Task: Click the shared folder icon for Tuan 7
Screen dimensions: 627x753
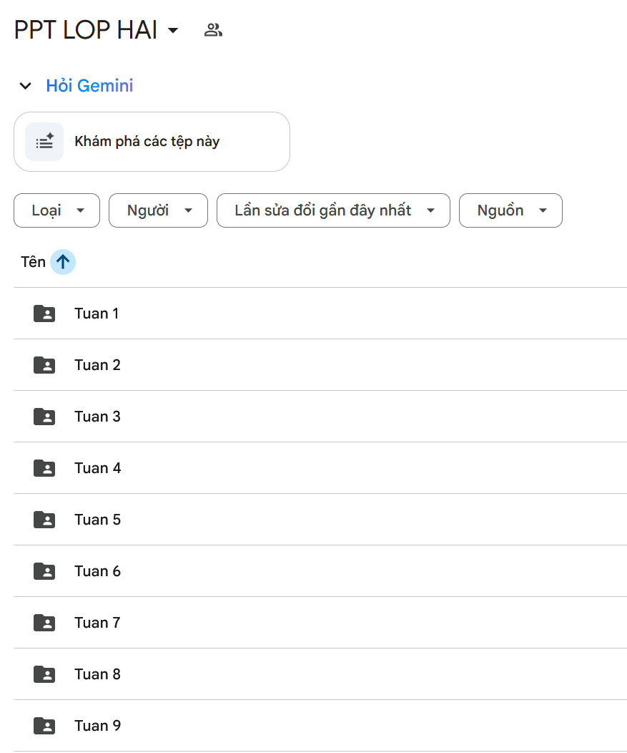Action: [44, 623]
